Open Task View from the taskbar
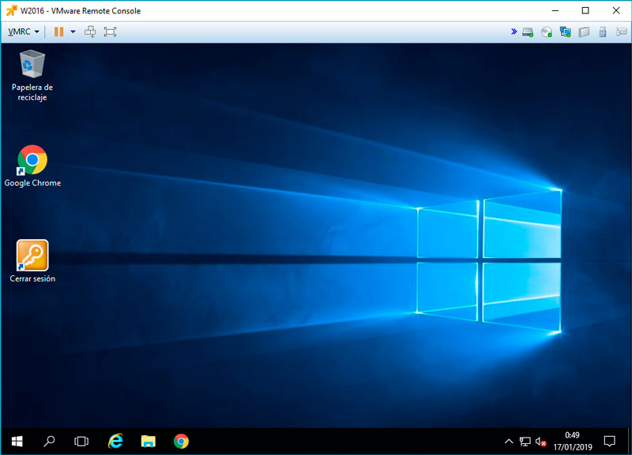 (x=81, y=442)
